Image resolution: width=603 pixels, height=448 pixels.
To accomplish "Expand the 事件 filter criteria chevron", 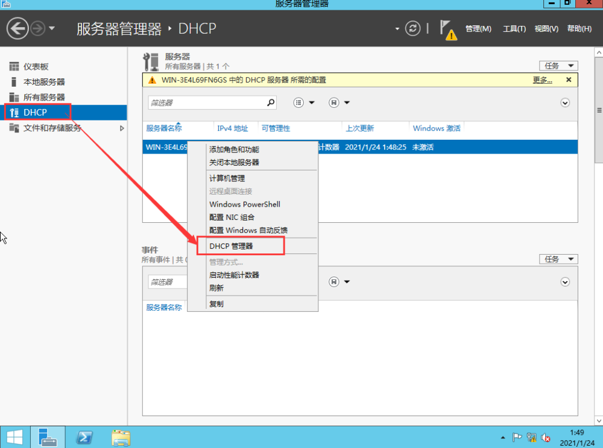I will [565, 282].
